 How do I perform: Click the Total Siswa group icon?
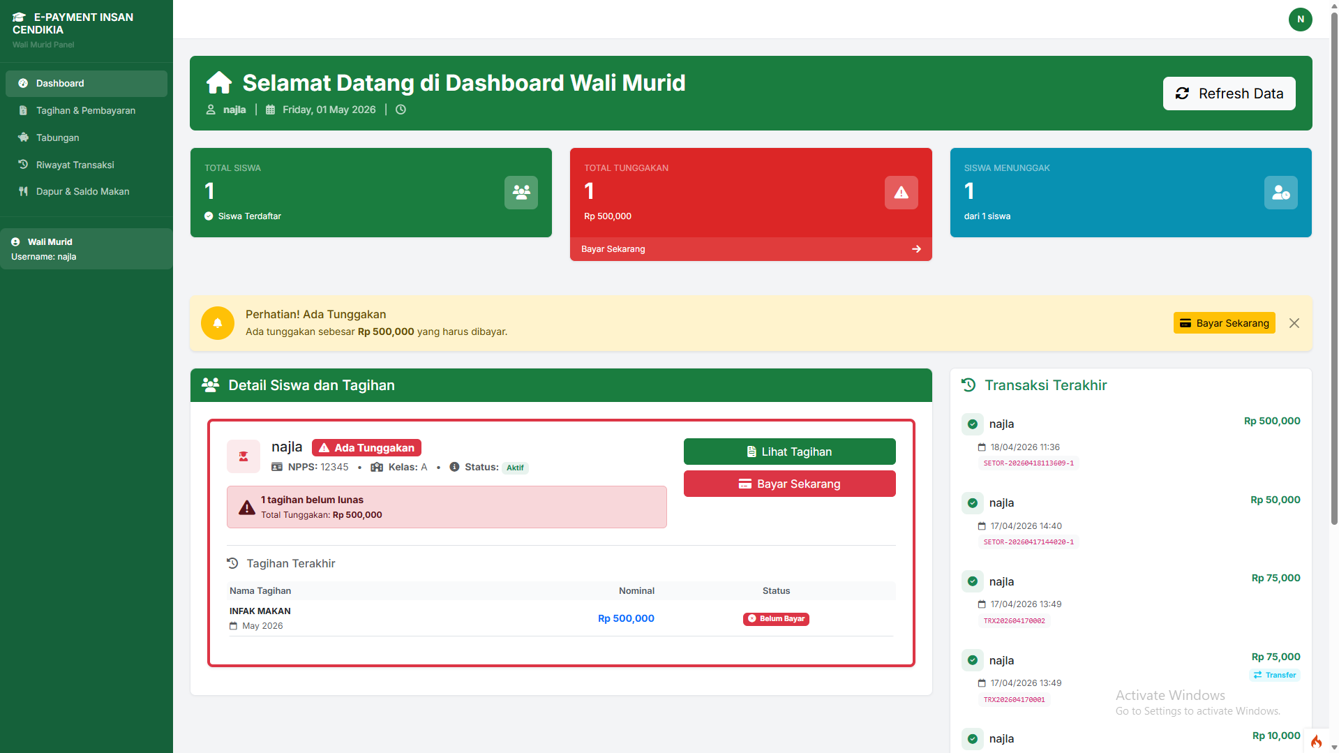(x=521, y=193)
